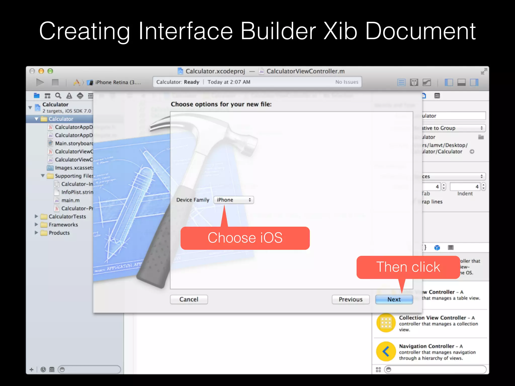The width and height of the screenshot is (515, 386).
Task: Select the Issue navigator warning icon
Action: click(69, 95)
